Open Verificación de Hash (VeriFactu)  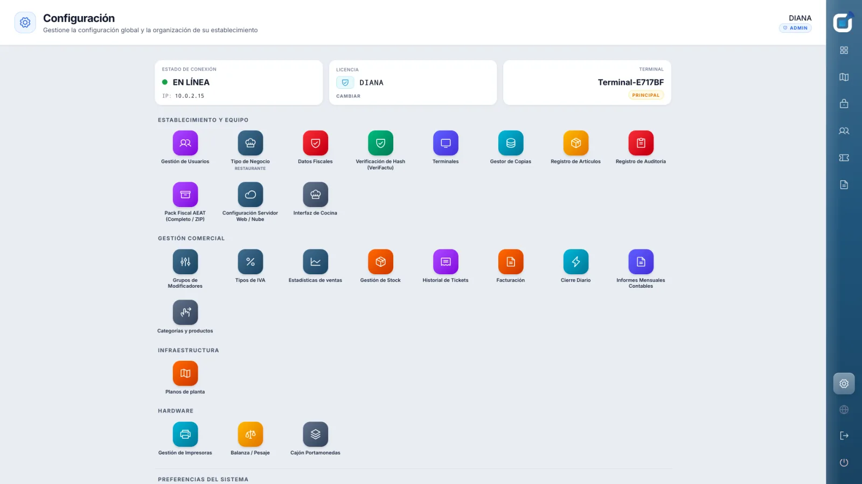point(380,143)
